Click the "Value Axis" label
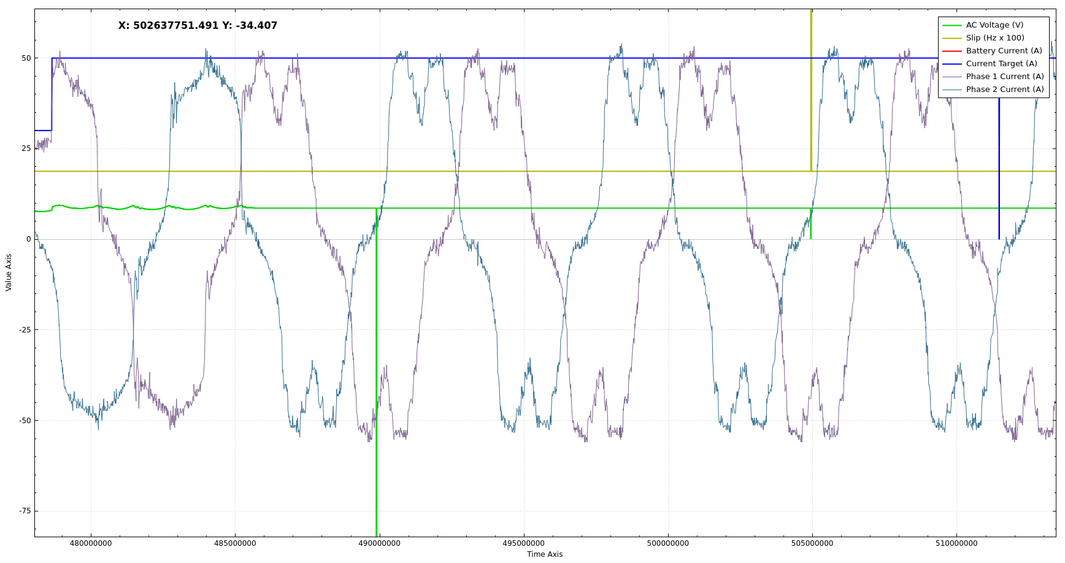 pyautogui.click(x=9, y=272)
